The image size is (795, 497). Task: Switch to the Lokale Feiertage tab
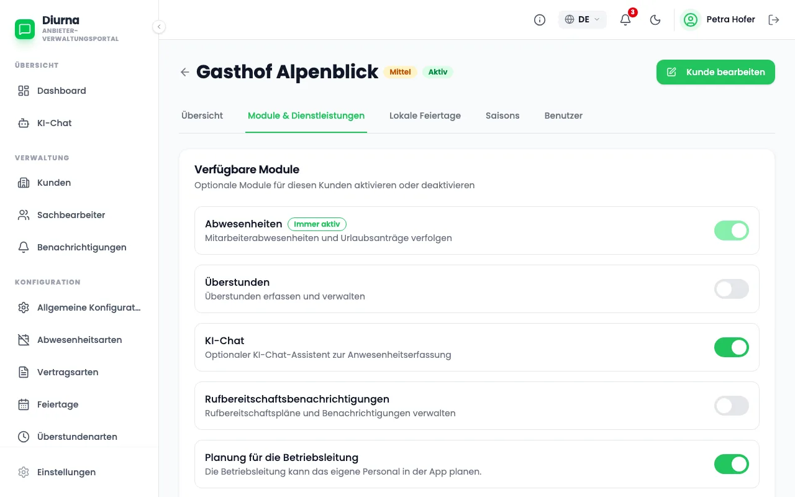click(425, 116)
